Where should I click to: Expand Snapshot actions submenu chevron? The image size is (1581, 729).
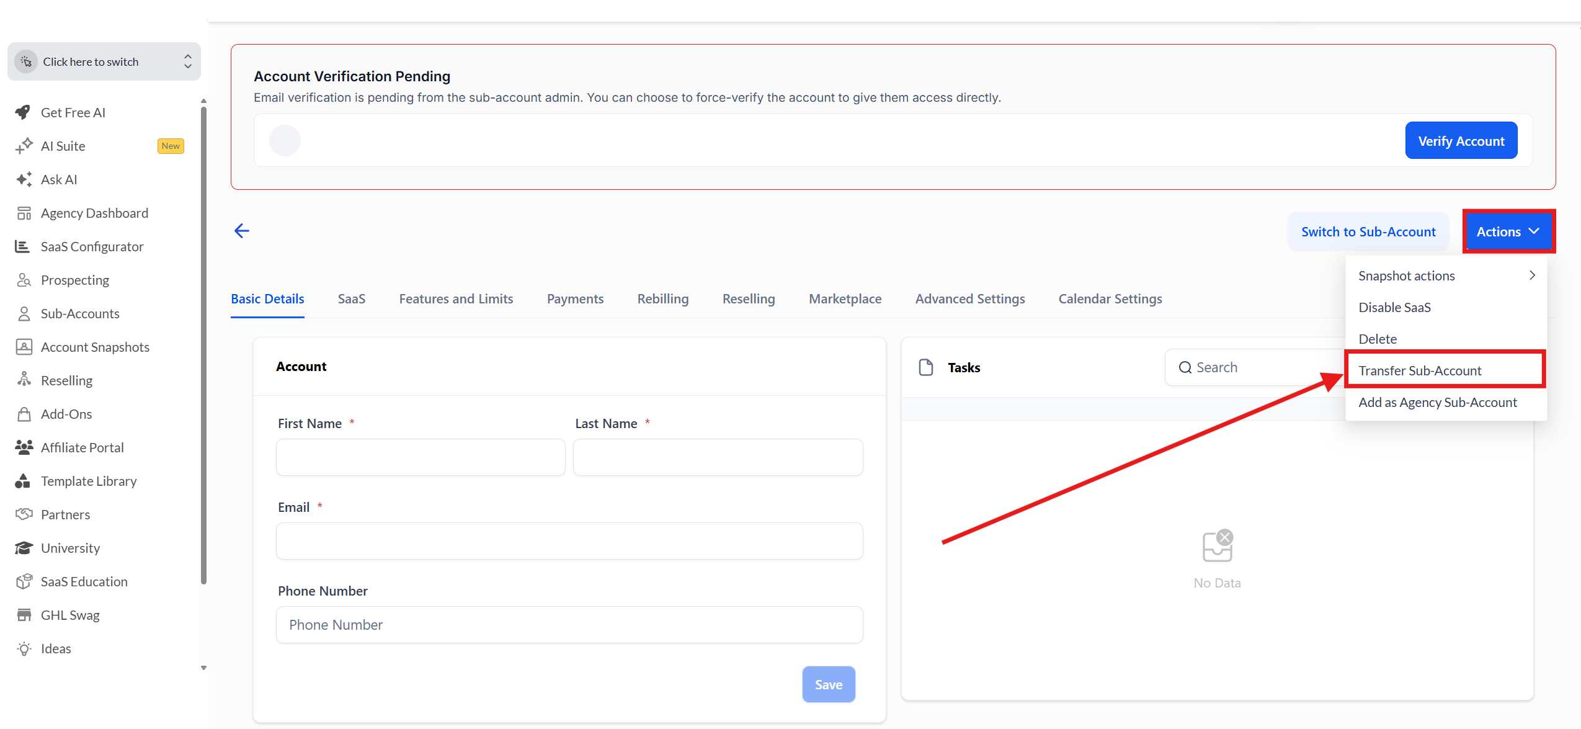1532,275
